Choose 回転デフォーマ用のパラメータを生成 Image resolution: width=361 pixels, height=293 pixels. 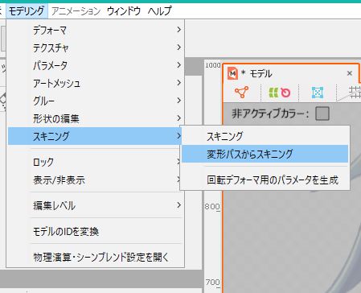point(265,180)
